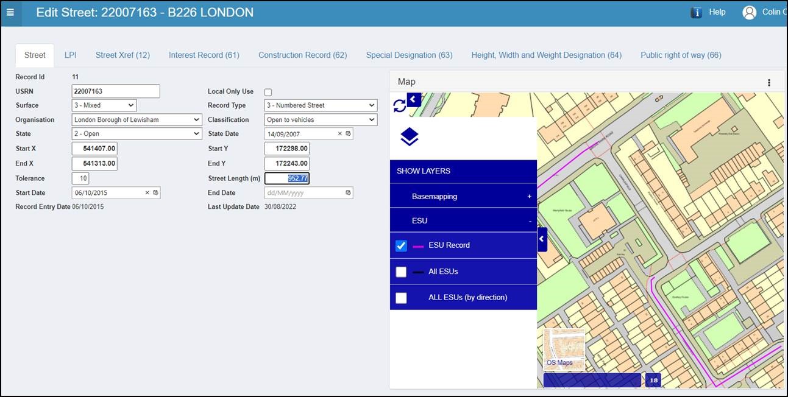
Task: Click the Street Length field
Action: (287, 178)
